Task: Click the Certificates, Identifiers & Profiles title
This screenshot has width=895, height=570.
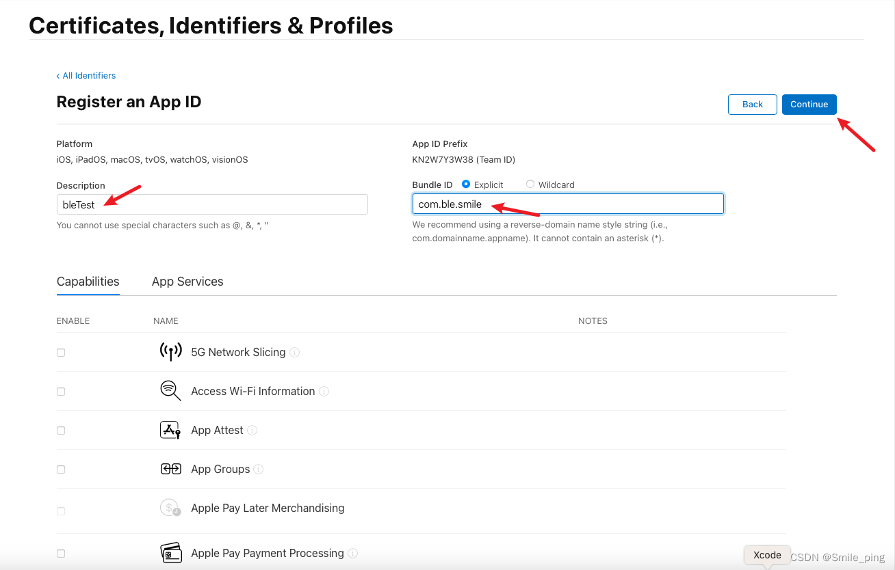Action: click(211, 25)
